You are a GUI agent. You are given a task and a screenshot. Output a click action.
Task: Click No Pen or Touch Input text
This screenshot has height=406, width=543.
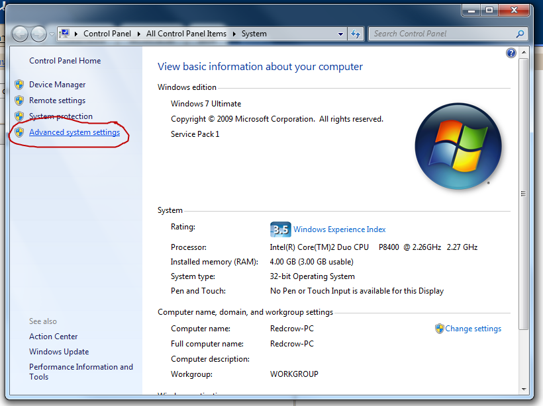pos(357,291)
